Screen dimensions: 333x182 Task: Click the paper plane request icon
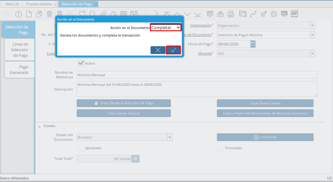coord(264,14)
